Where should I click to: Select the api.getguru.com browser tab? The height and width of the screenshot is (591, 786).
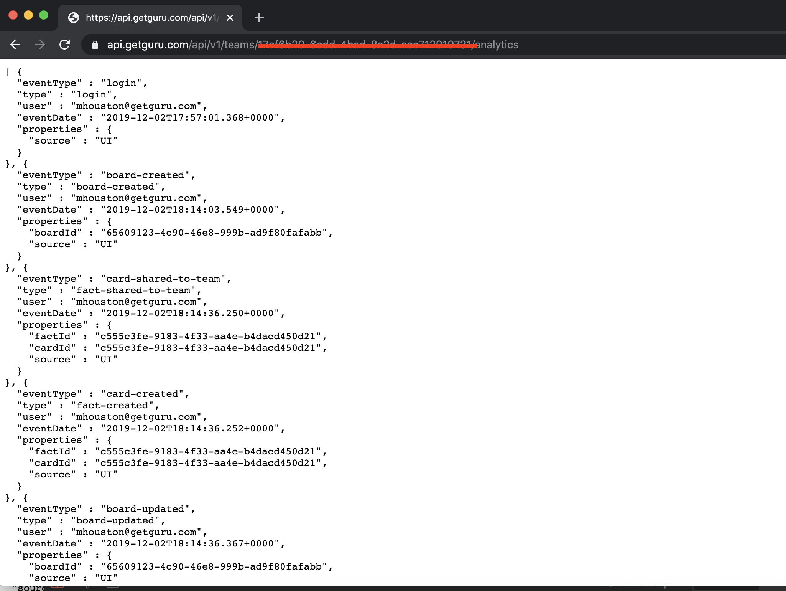[150, 18]
